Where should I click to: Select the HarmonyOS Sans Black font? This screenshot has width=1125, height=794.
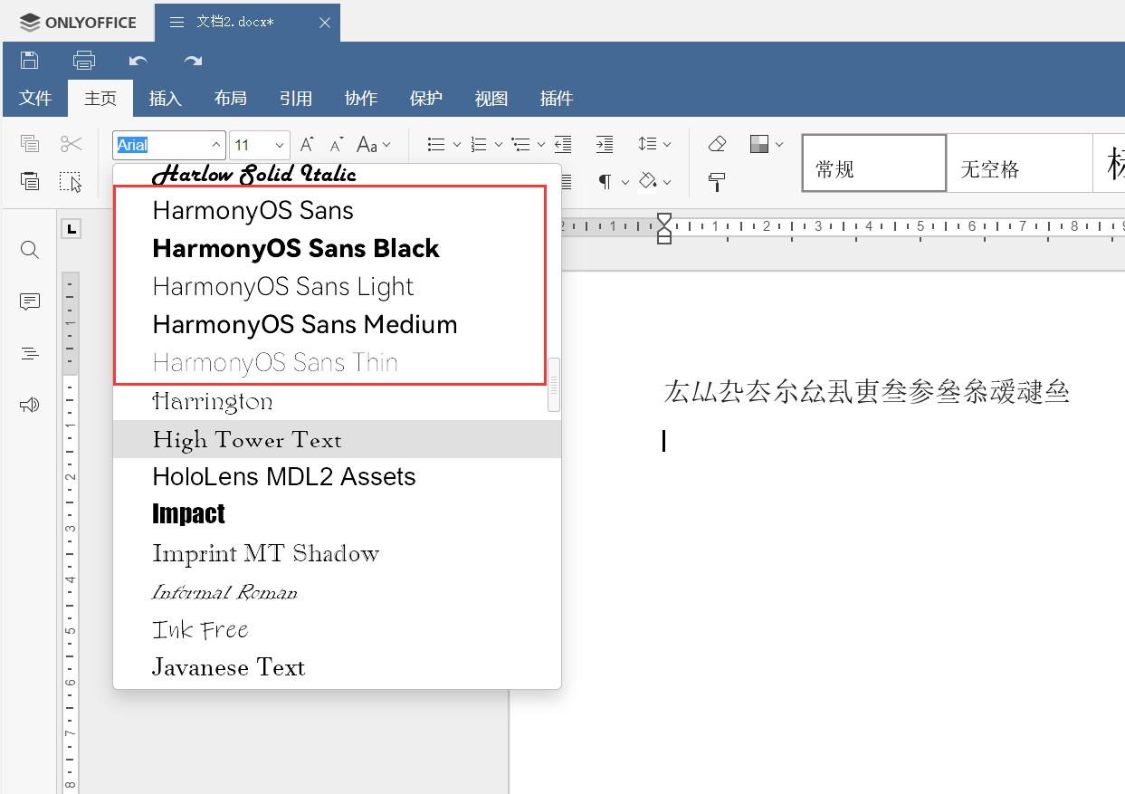295,247
